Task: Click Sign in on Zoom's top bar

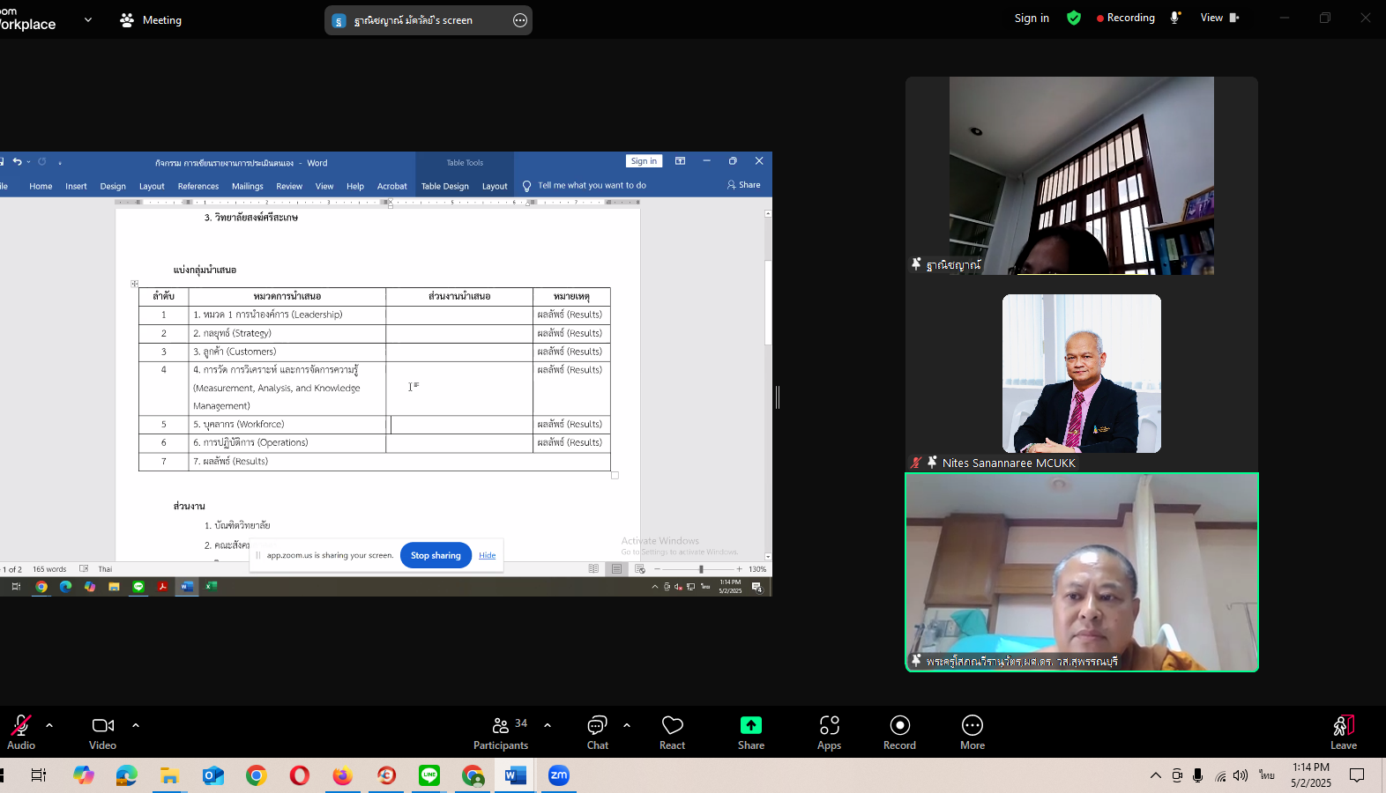Action: 1032,18
